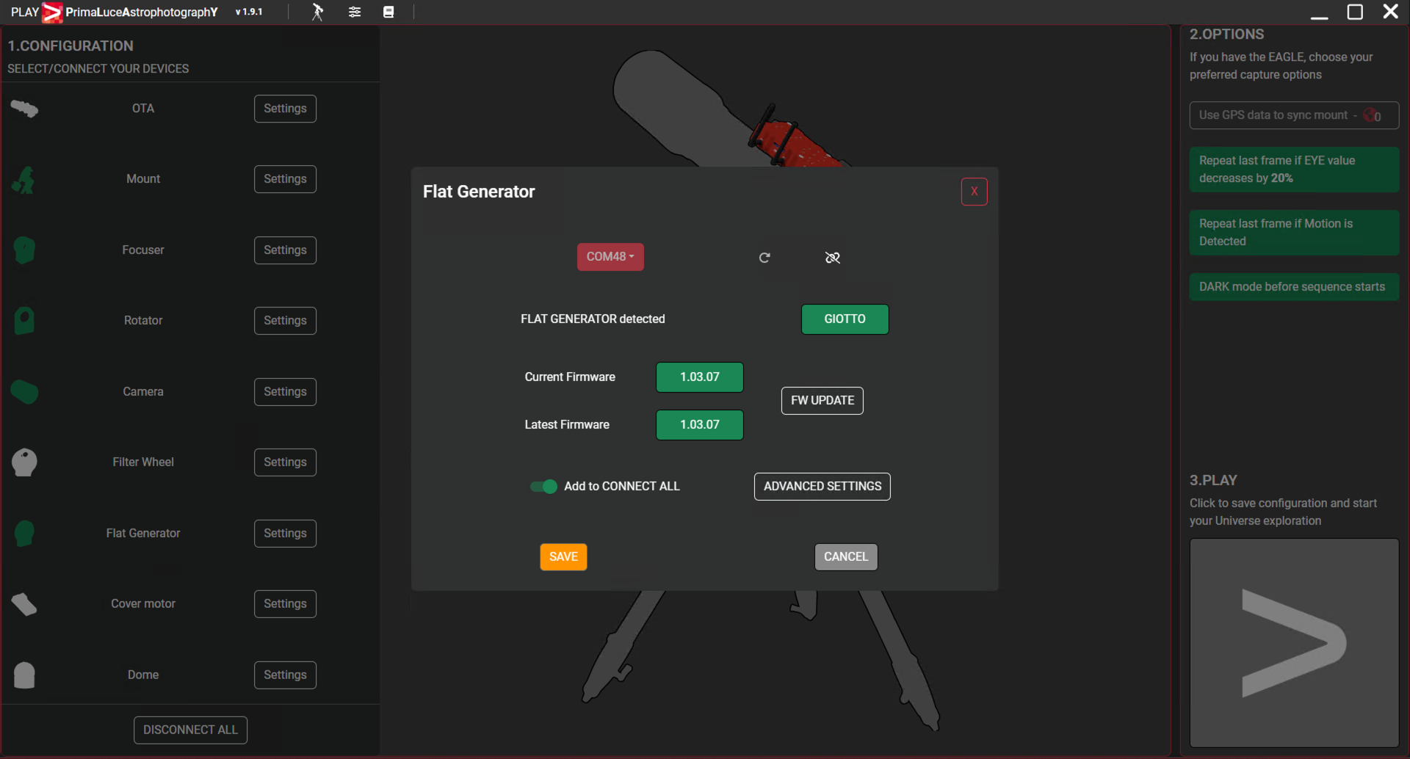
Task: Click the Current Firmware 1.03.07 field
Action: click(700, 377)
